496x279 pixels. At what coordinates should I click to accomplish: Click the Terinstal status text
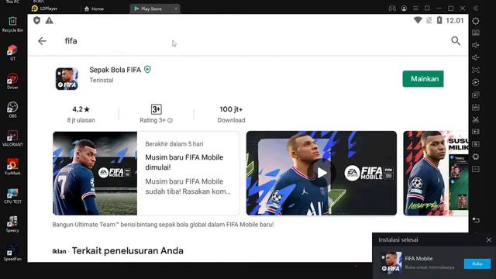(102, 81)
